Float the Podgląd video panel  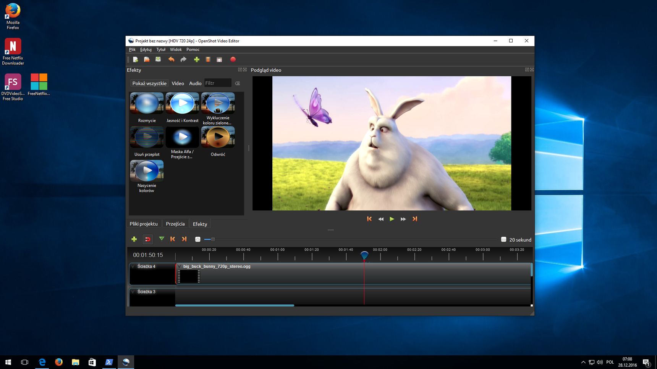[x=527, y=70]
